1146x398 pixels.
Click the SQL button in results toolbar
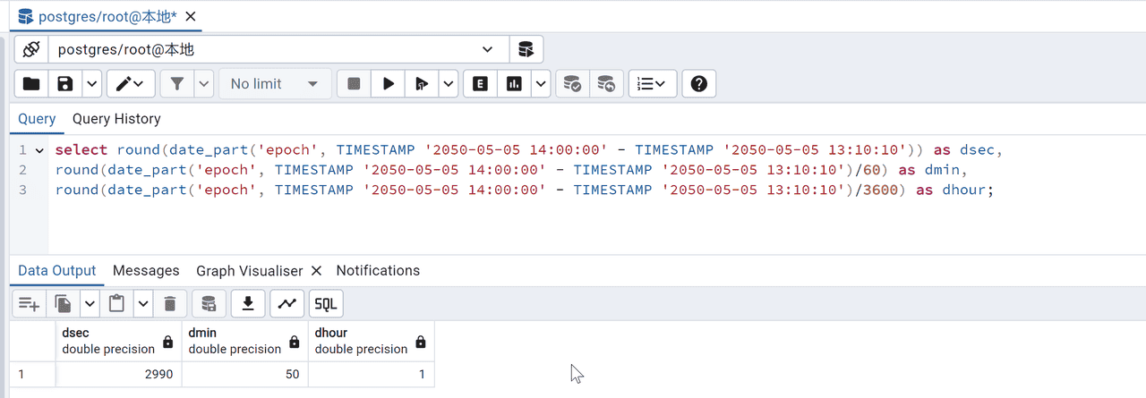(x=326, y=304)
